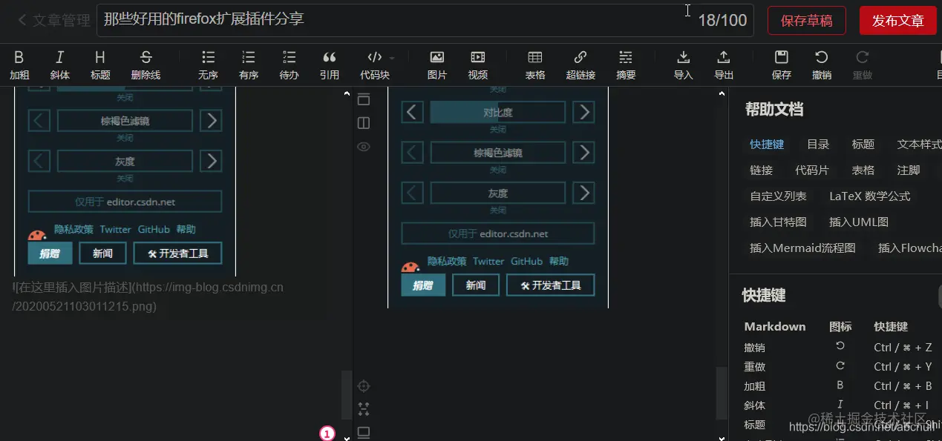Open the code block language dropdown arrow
This screenshot has width=942, height=441.
[x=391, y=57]
